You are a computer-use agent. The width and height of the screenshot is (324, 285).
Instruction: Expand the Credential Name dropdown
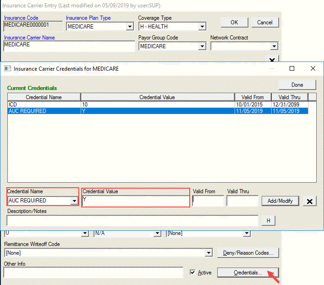tap(74, 201)
